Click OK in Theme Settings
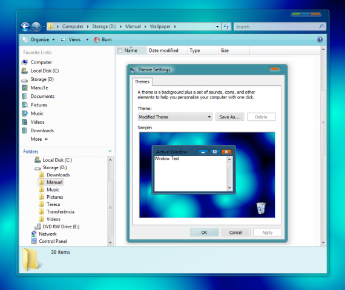The image size is (345, 290). pos(205,233)
